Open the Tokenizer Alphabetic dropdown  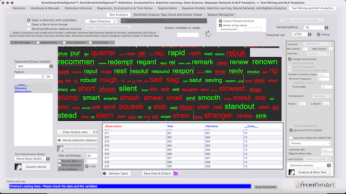(x=317, y=44)
